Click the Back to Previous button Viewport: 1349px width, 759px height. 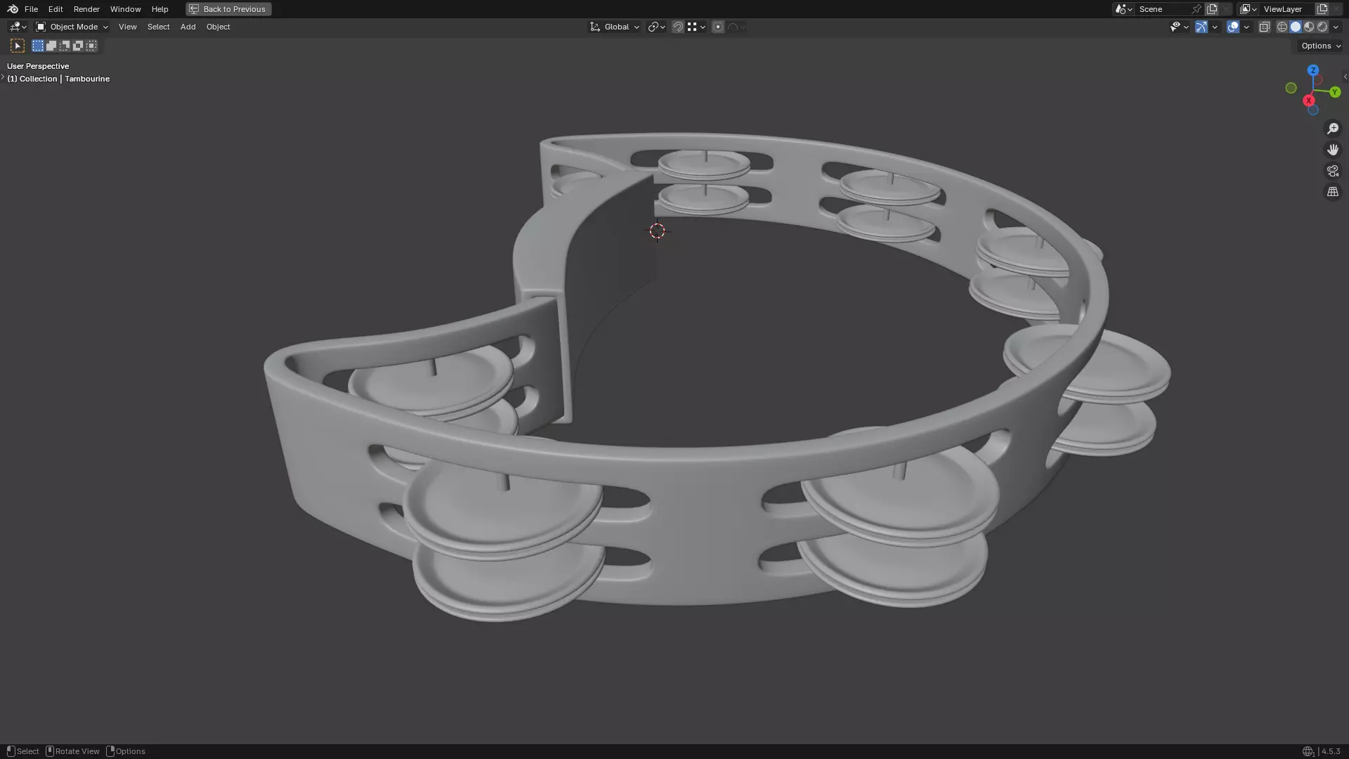(228, 9)
